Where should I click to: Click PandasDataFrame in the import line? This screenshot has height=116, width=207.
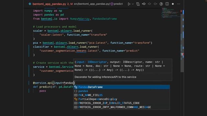104,19
